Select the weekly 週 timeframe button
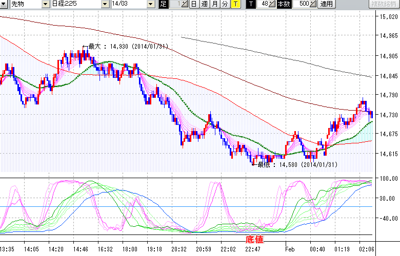This screenshot has width=400, height=256. (204, 4)
